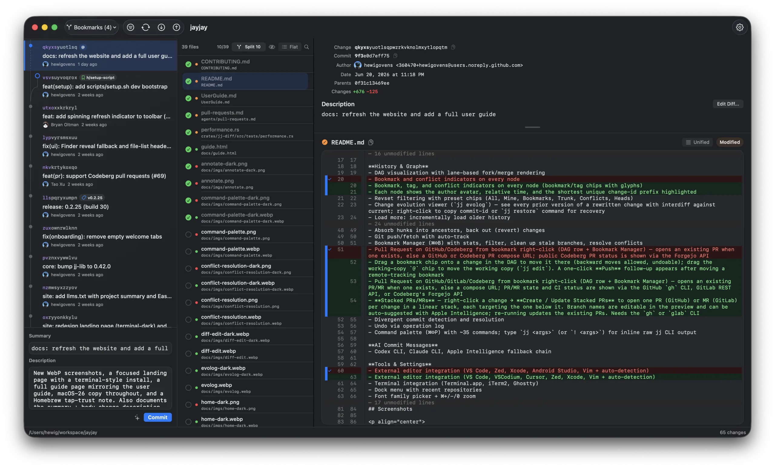The height and width of the screenshot is (469, 775).
Task: Click the orange modified icon beside README.md
Action: tap(325, 142)
